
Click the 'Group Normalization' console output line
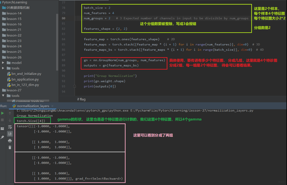click(34, 116)
